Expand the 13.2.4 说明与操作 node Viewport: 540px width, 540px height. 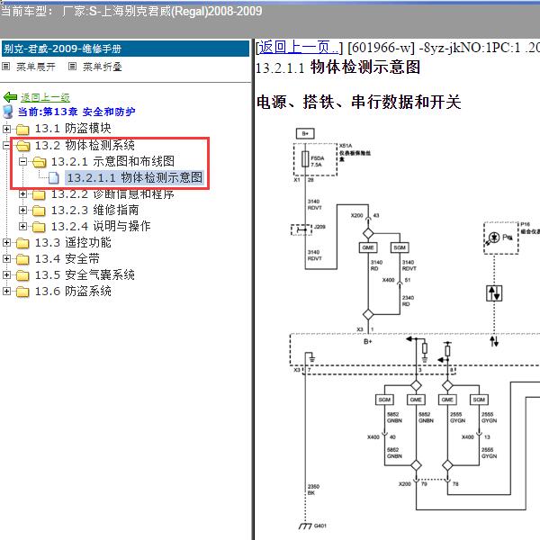pyautogui.click(x=22, y=226)
